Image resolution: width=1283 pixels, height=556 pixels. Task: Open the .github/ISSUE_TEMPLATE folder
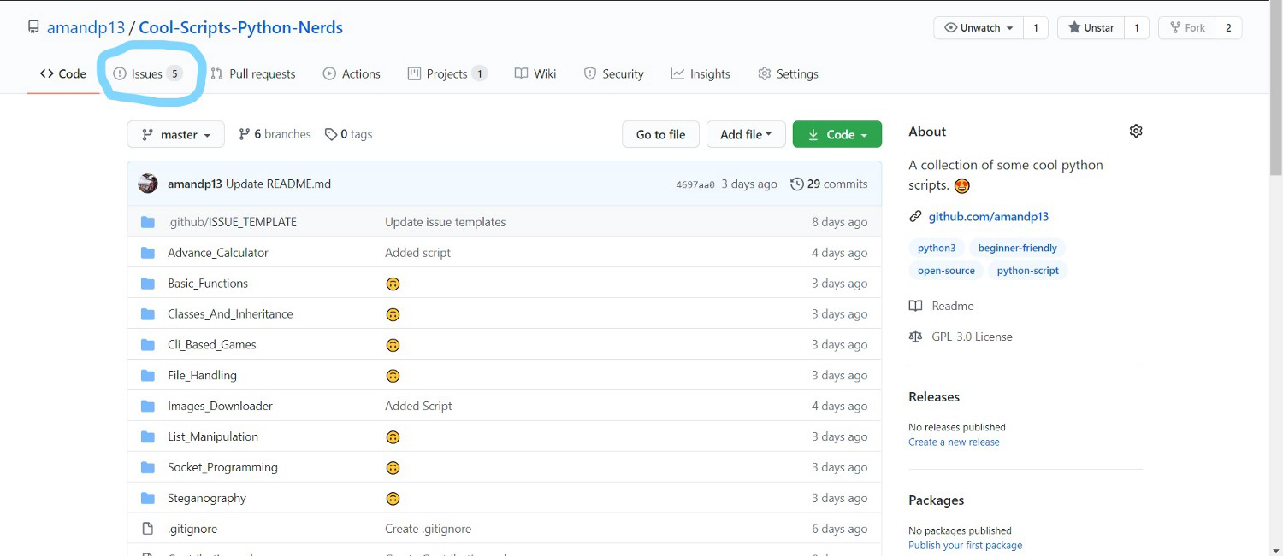coord(232,221)
